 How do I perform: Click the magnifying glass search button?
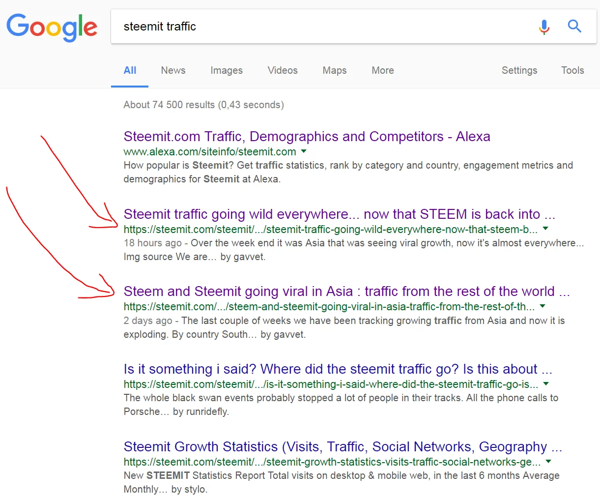tap(574, 26)
